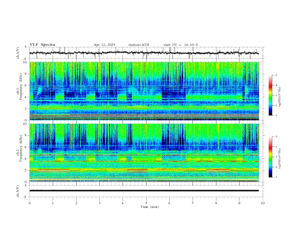Click the "ch.1(V)" waveform axis label
This screenshot has width=296, height=228.
[18, 53]
